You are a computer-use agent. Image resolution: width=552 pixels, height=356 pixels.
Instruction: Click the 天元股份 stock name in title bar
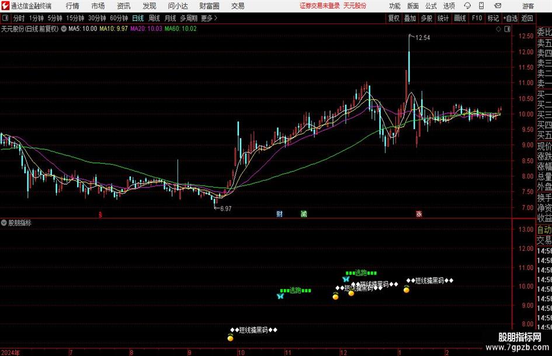click(355, 6)
